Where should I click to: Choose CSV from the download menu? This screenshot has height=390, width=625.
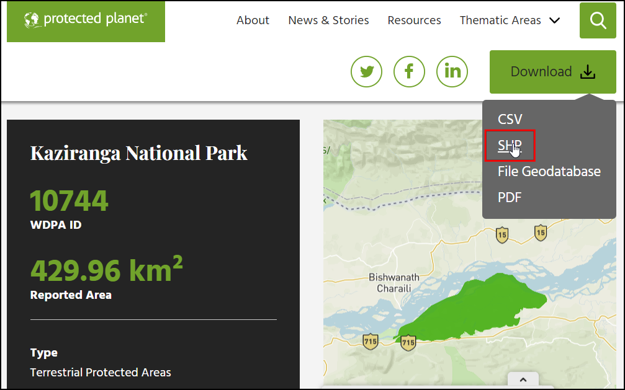pos(510,119)
